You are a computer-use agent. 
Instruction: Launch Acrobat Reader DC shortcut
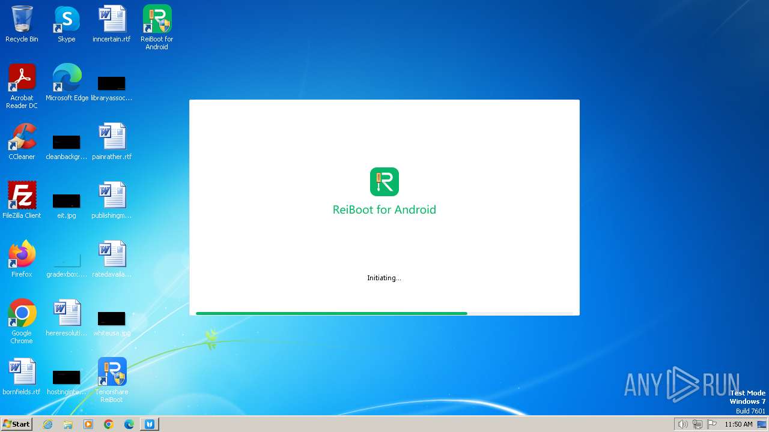pos(22,86)
